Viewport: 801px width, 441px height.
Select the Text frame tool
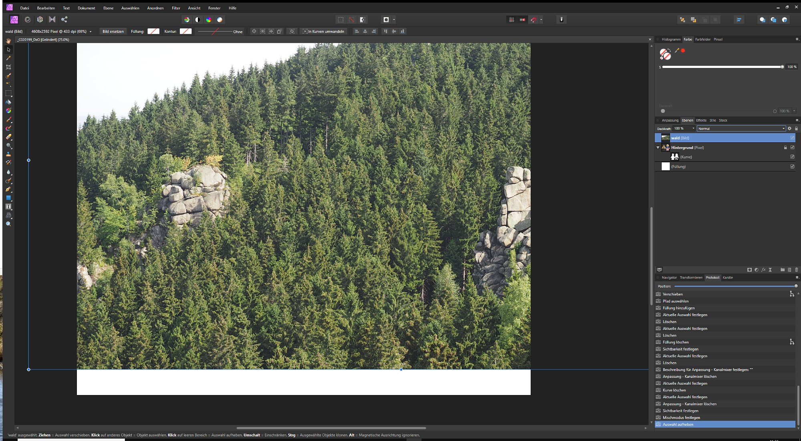(x=8, y=207)
